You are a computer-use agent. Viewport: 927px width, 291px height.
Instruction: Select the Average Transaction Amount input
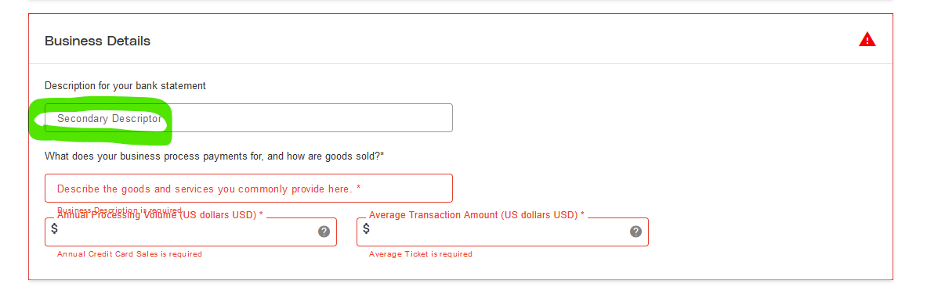click(x=502, y=232)
